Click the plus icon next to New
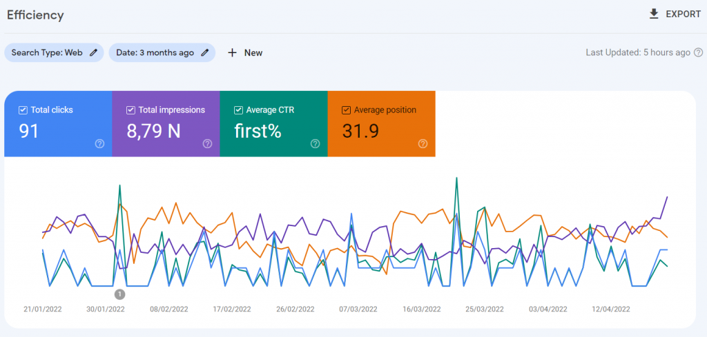This screenshot has height=337, width=707. tap(232, 52)
